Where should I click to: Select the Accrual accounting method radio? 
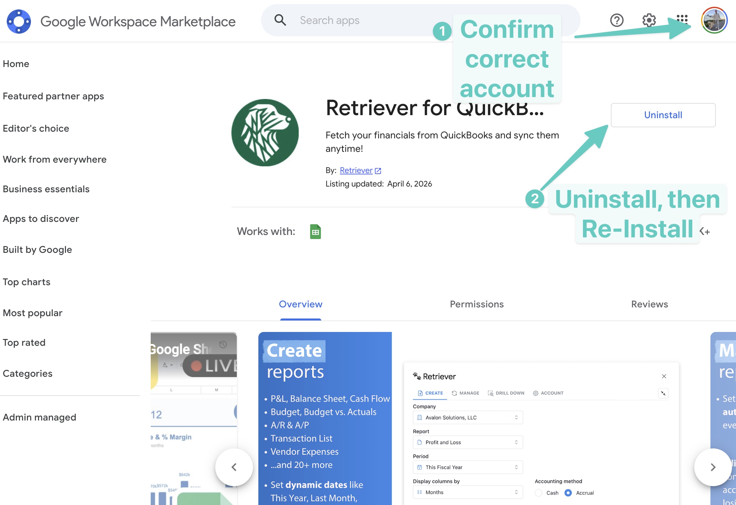[568, 493]
